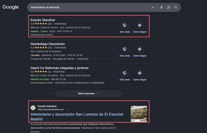
Task: Click the phone number 679 75 59 74
Action: click(65, 31)
